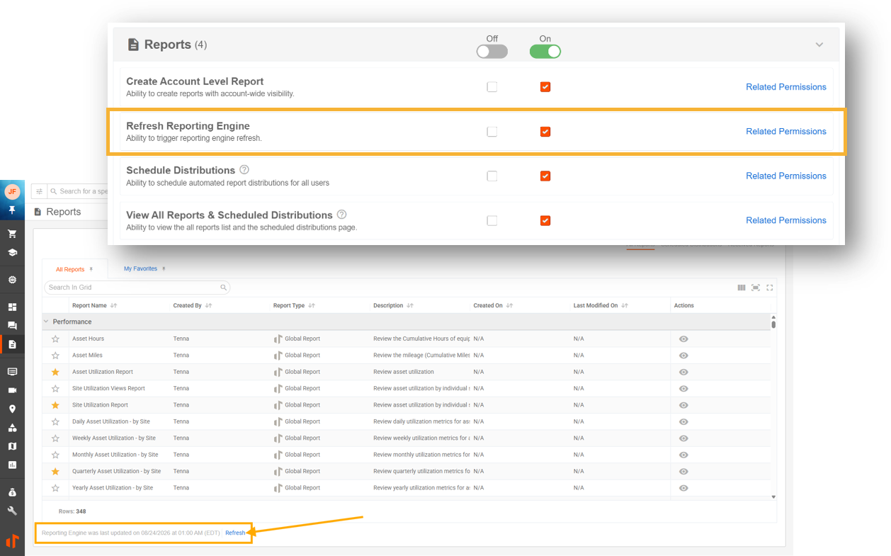Open the message panel sidebar icon

(12, 372)
